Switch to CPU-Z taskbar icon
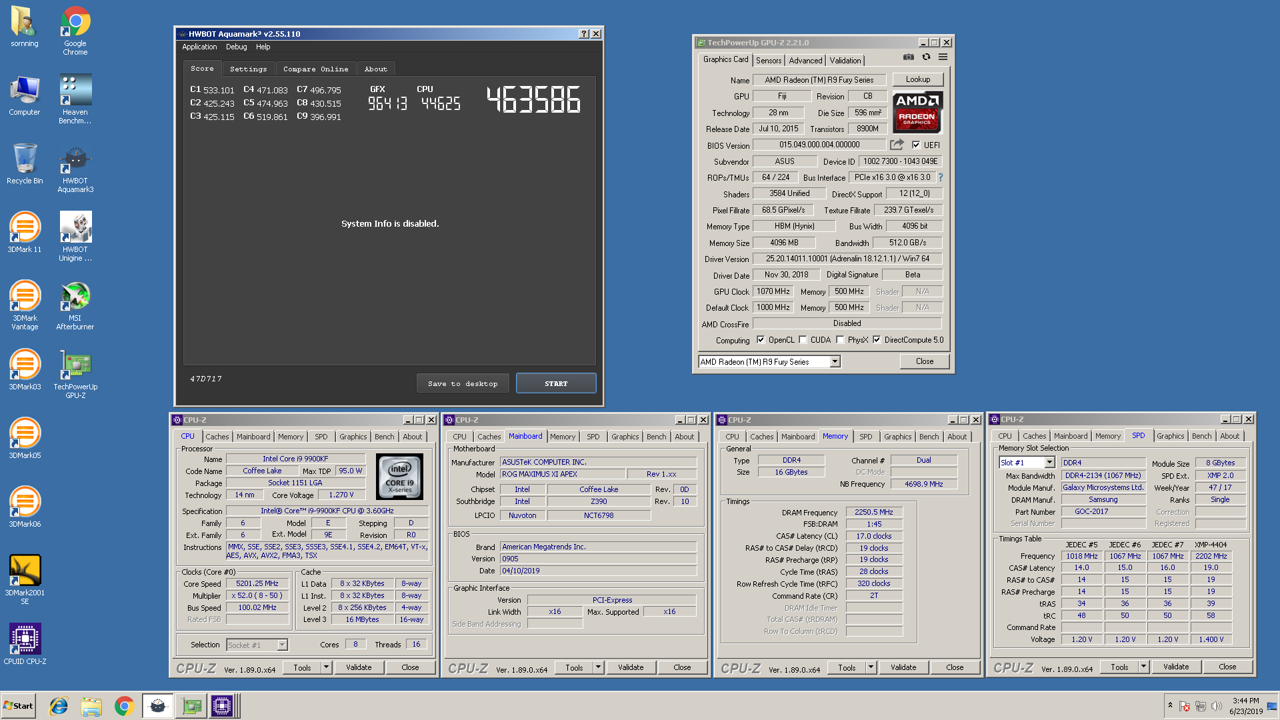Screen dimensions: 1280x720 pyautogui.click(x=222, y=706)
